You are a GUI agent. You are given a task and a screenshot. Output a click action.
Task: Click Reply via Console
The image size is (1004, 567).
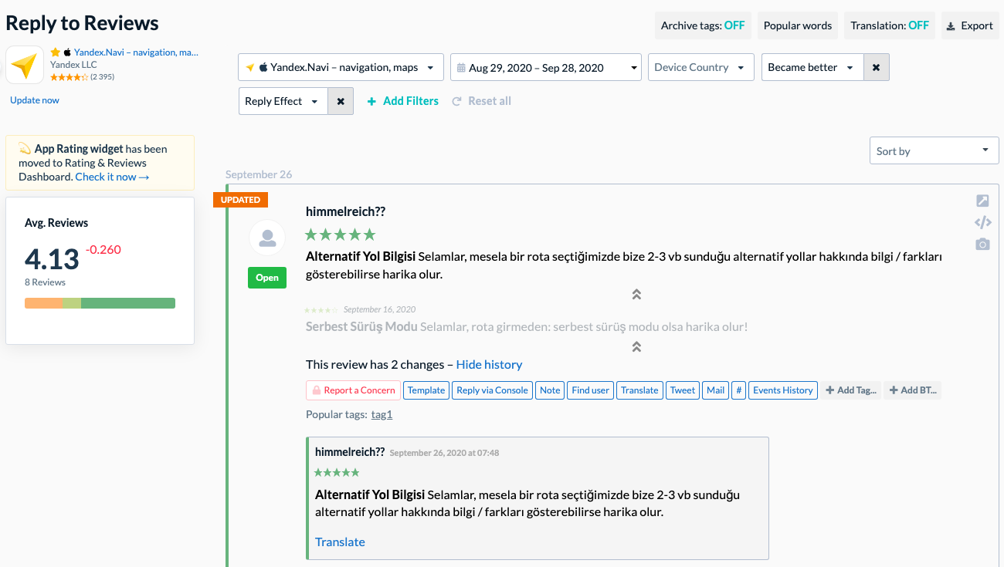pos(492,390)
